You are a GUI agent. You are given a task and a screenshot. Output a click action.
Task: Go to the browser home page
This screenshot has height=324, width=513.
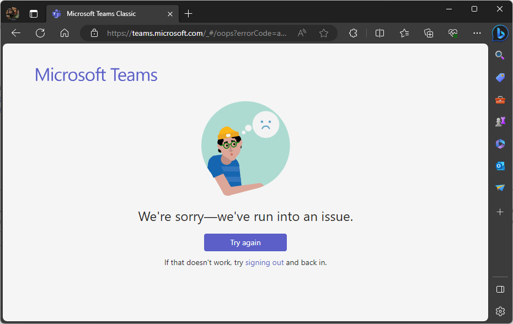(65, 33)
